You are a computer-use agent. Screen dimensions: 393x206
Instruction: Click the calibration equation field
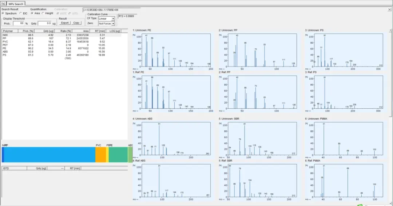111,10
